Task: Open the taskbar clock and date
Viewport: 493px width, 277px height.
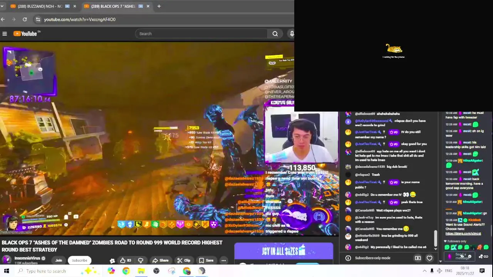Action: pyautogui.click(x=465, y=271)
